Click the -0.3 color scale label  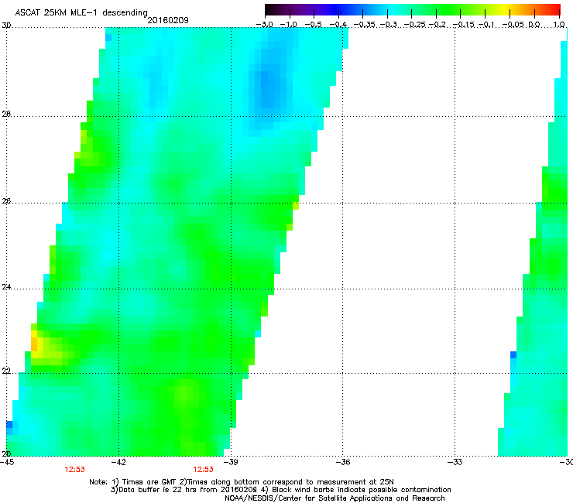388,25
